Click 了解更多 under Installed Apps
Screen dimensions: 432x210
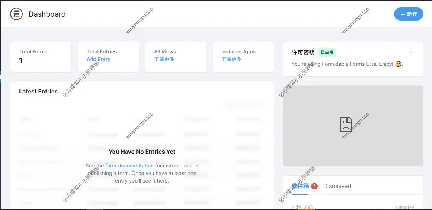(x=231, y=59)
